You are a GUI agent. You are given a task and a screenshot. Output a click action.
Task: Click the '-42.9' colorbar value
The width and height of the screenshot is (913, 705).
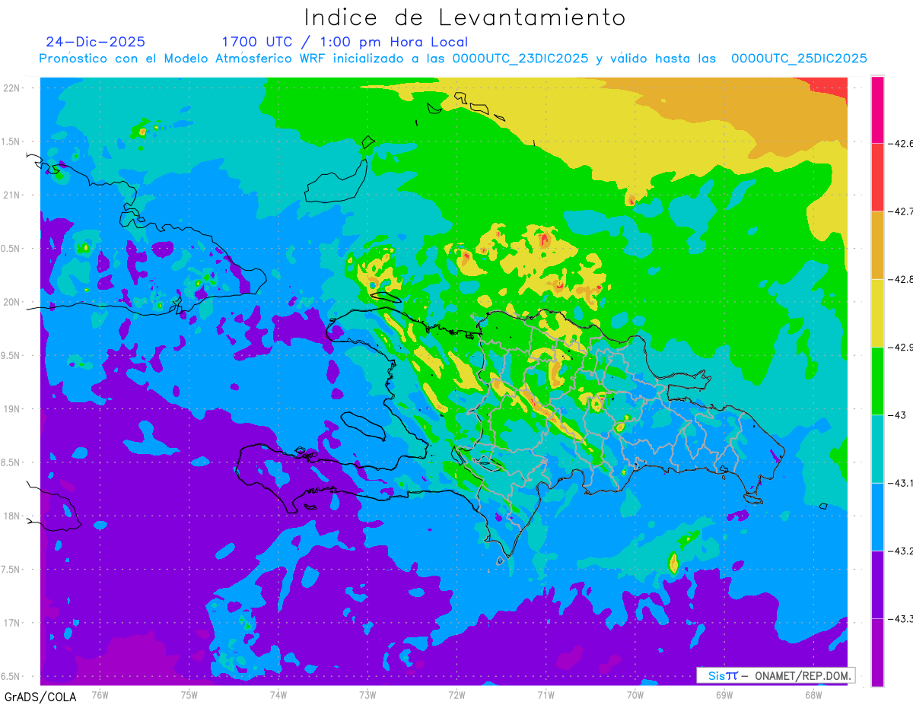point(900,347)
